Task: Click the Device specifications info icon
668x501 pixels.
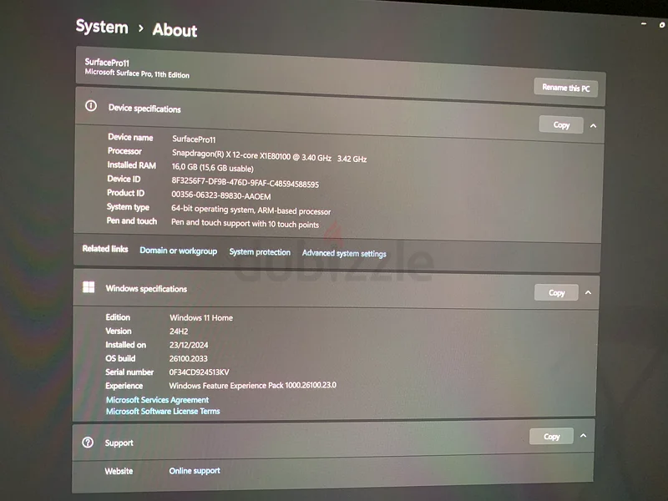Action: (91, 106)
